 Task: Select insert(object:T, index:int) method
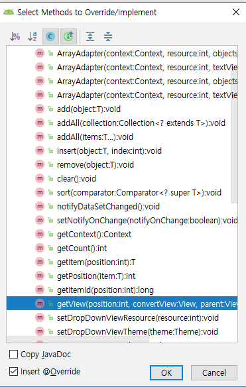tap(122, 150)
